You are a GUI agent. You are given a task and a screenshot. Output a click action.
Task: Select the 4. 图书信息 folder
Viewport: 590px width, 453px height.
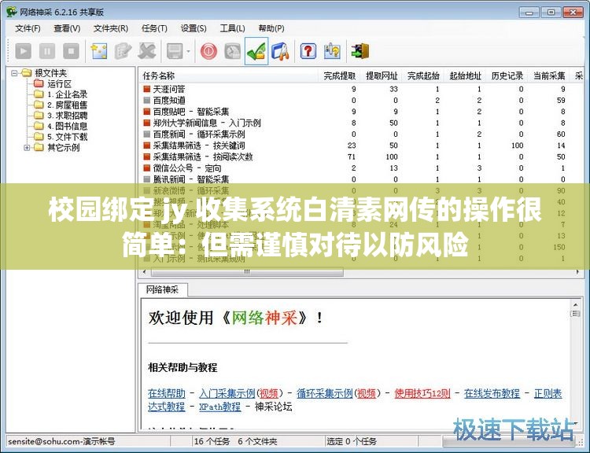[x=68, y=126]
